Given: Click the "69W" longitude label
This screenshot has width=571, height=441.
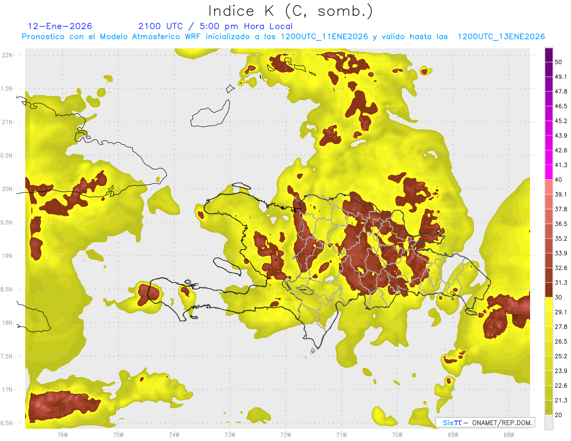Looking at the screenshot, I should click(453, 434).
